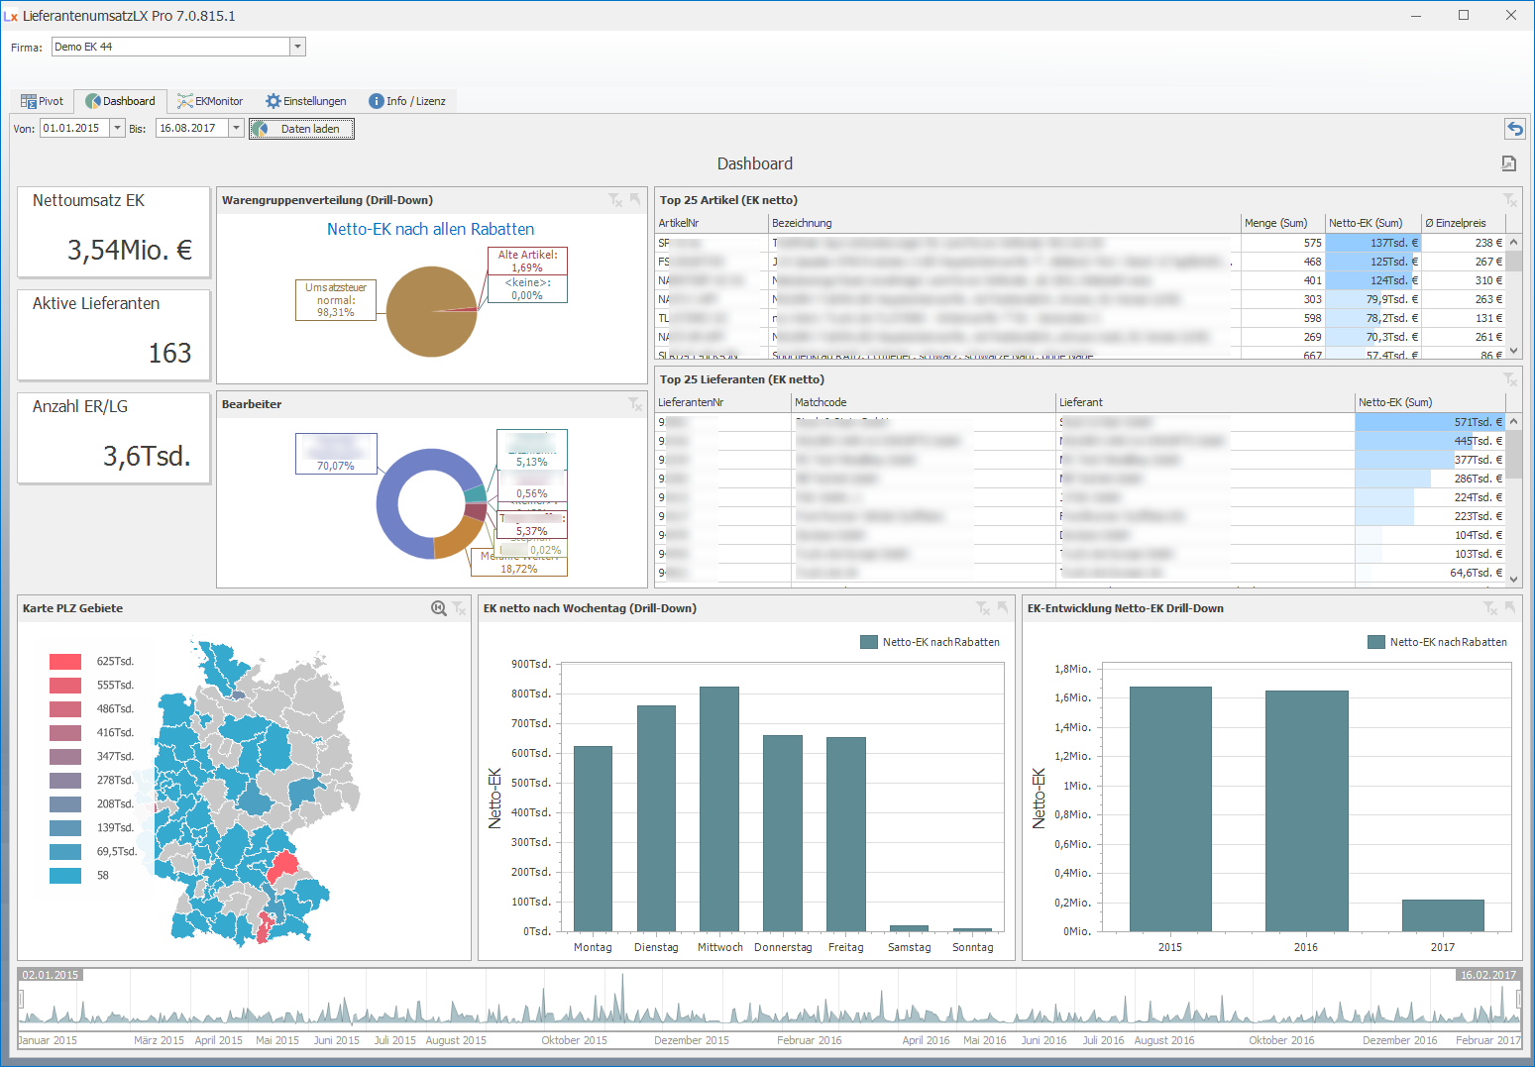Image resolution: width=1535 pixels, height=1067 pixels.
Task: Clear the Bearbeiter panel filter
Action: 635,404
